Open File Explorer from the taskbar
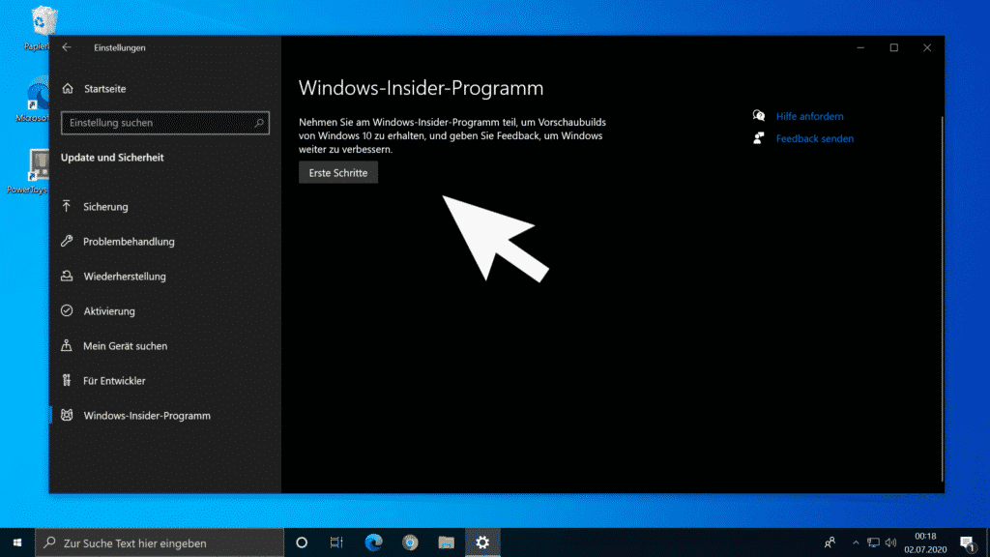 click(447, 543)
